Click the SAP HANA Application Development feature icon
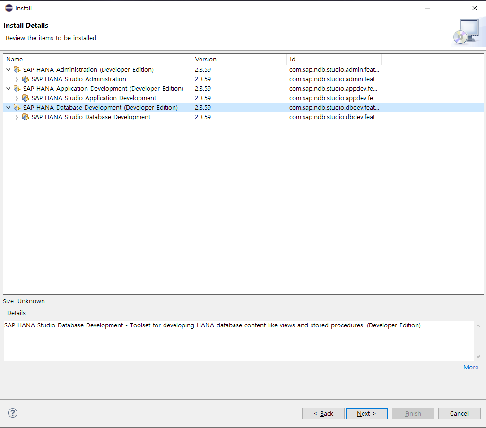 coord(17,89)
